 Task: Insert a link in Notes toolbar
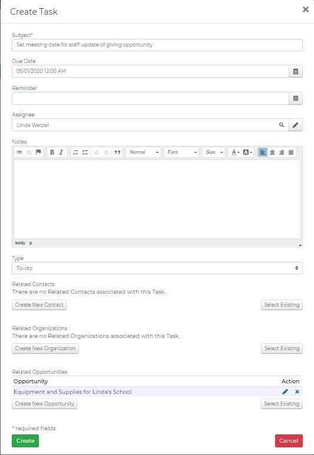pos(19,152)
